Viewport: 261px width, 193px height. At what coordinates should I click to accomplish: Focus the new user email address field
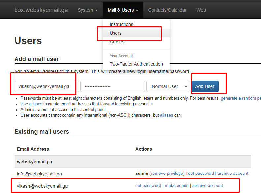click(x=47, y=86)
